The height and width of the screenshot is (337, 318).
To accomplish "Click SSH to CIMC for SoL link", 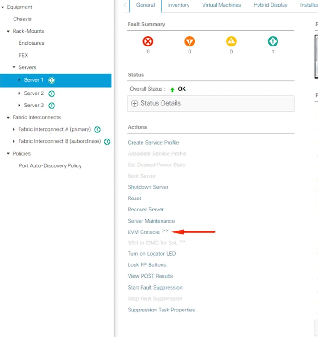I will pos(152,243).
